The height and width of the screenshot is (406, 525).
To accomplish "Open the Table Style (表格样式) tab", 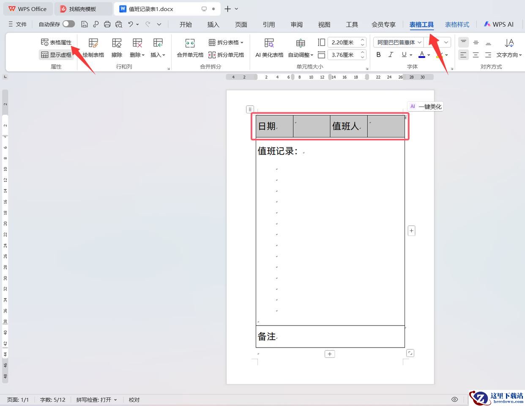I will coord(457,25).
